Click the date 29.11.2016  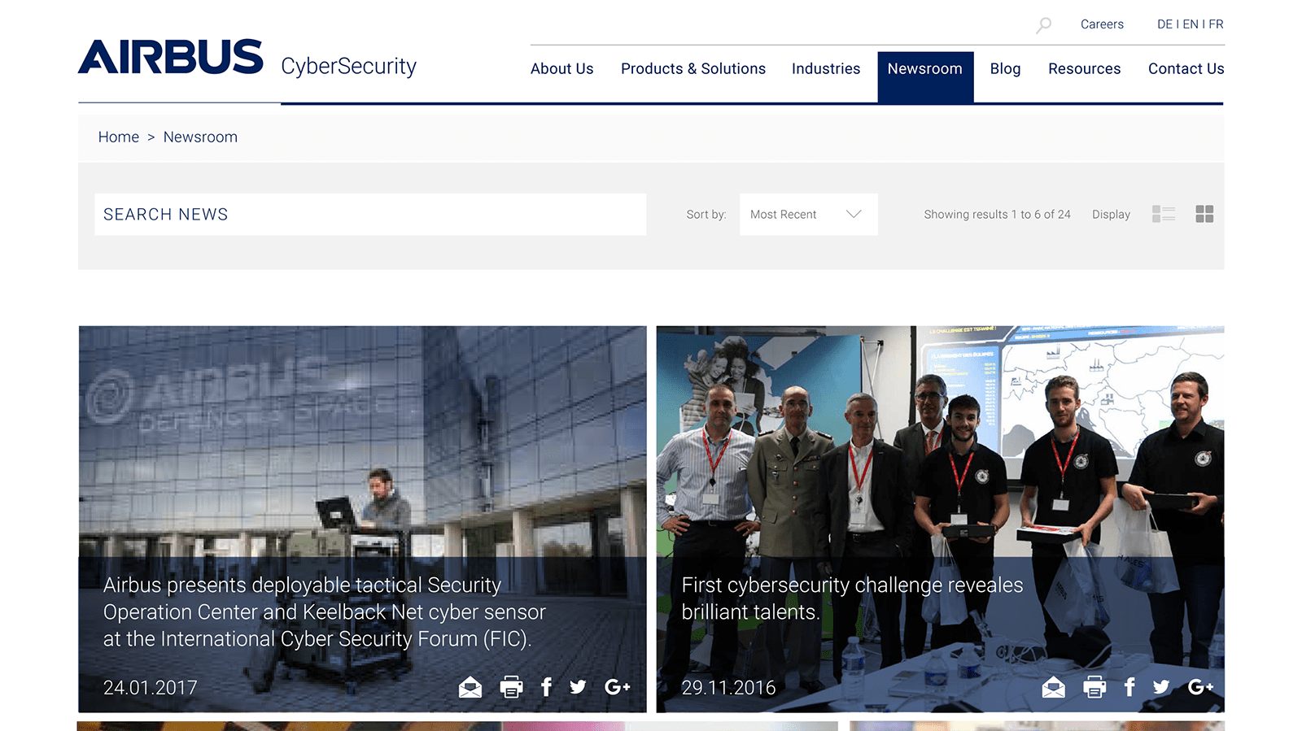coord(728,688)
